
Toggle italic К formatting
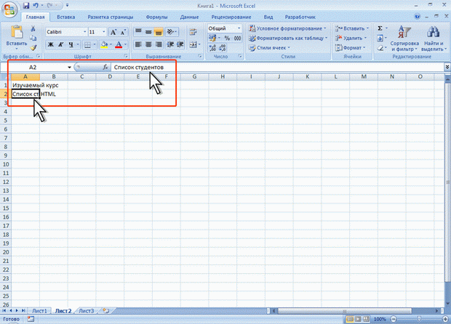coord(60,44)
